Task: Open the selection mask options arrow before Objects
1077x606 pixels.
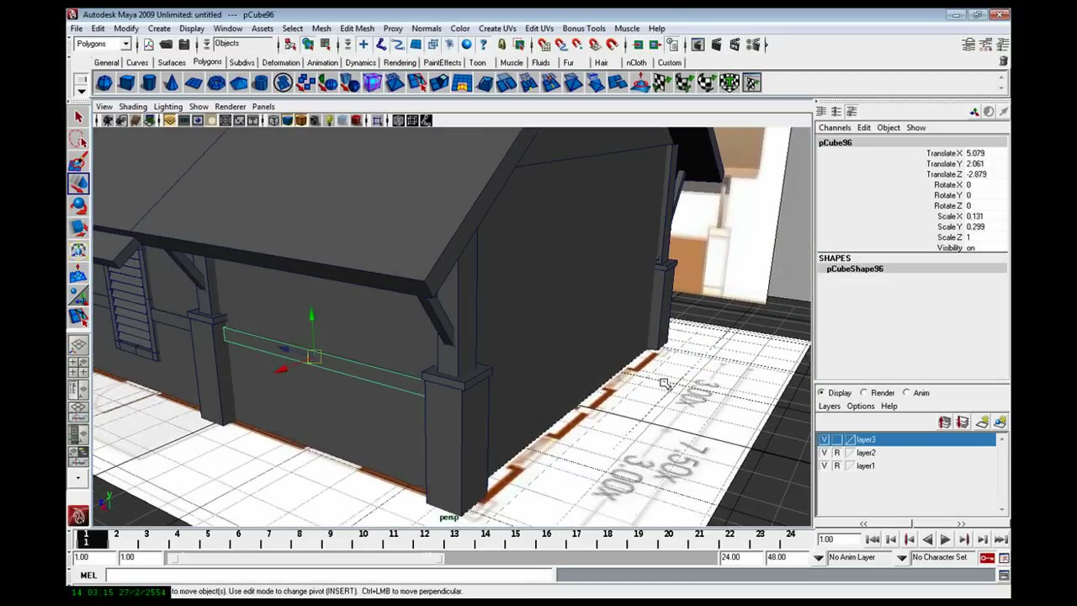Action: tap(208, 44)
